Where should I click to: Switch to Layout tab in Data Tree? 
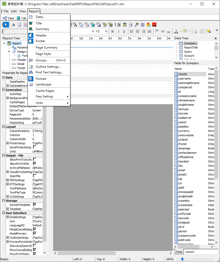pos(189,252)
